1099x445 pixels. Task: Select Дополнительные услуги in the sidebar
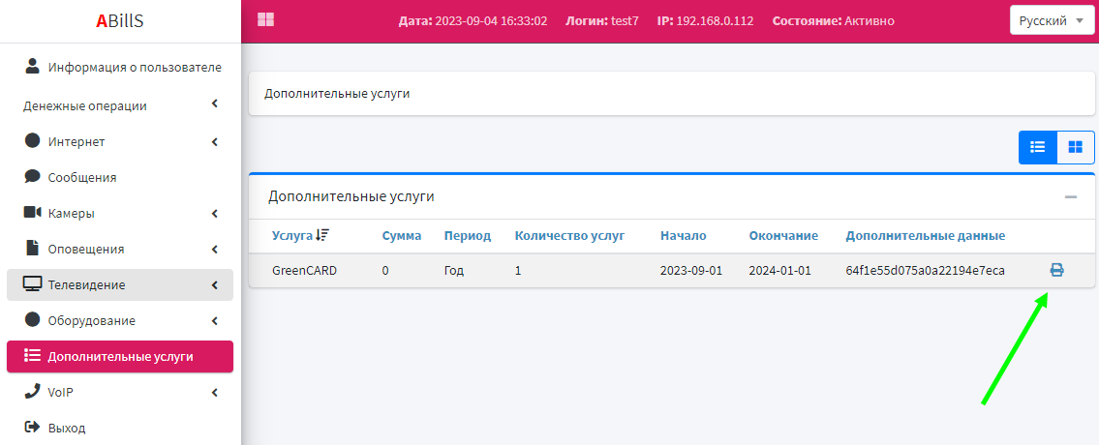[x=120, y=356]
